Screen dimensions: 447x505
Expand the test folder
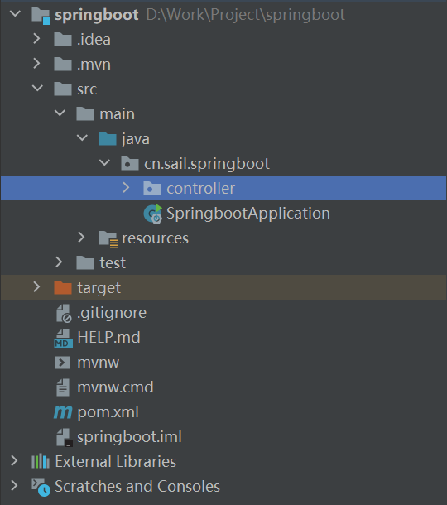[59, 262]
